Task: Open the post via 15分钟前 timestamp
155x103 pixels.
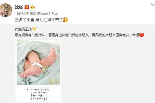Action: point(22,13)
